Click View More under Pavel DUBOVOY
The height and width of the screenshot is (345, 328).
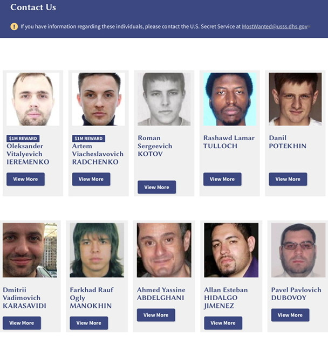290,315
